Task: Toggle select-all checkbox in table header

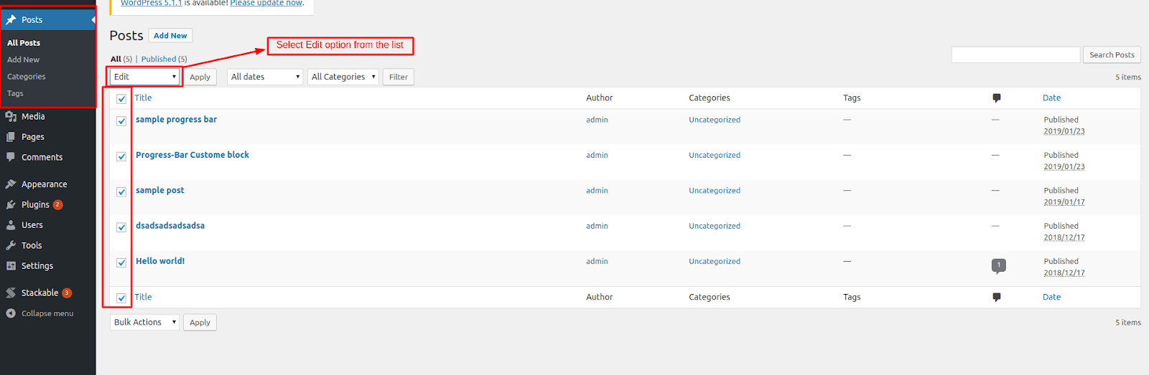Action: pos(121,99)
